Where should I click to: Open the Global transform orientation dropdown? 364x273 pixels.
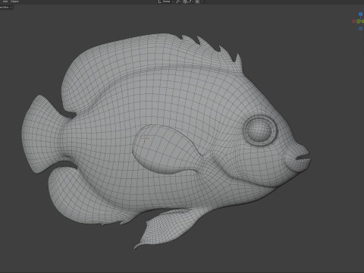click(166, 2)
